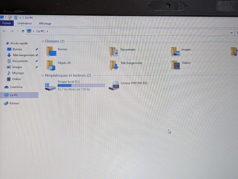This screenshot has width=238, height=179.
Task: Select Accès rapide in the navigation pane
Action: click(19, 43)
